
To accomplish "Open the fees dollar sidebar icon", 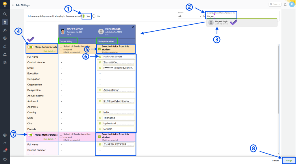I will point(5,38).
